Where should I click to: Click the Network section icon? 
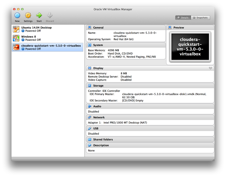click(x=90, y=117)
